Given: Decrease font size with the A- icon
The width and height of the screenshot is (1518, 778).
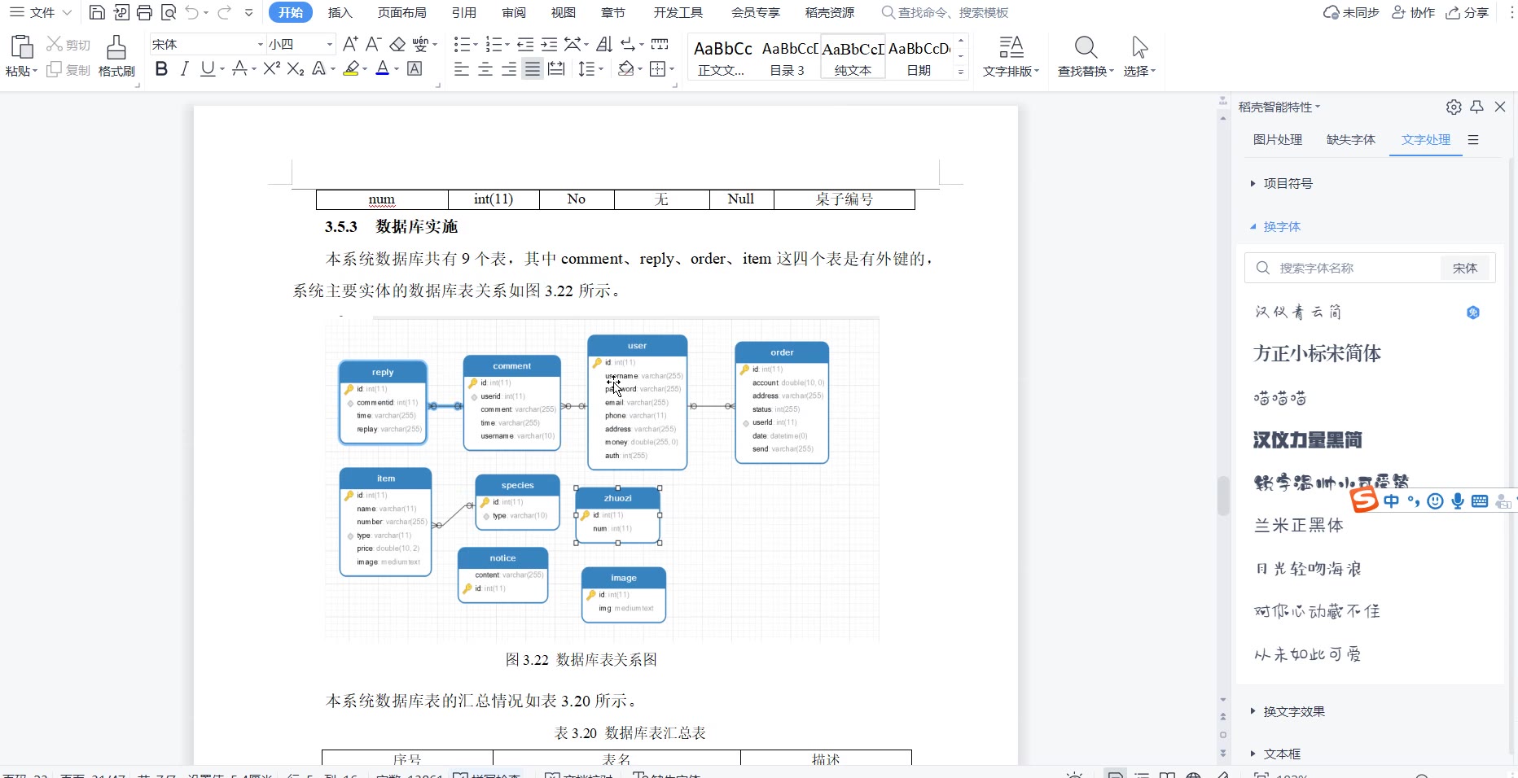Looking at the screenshot, I should 373,44.
